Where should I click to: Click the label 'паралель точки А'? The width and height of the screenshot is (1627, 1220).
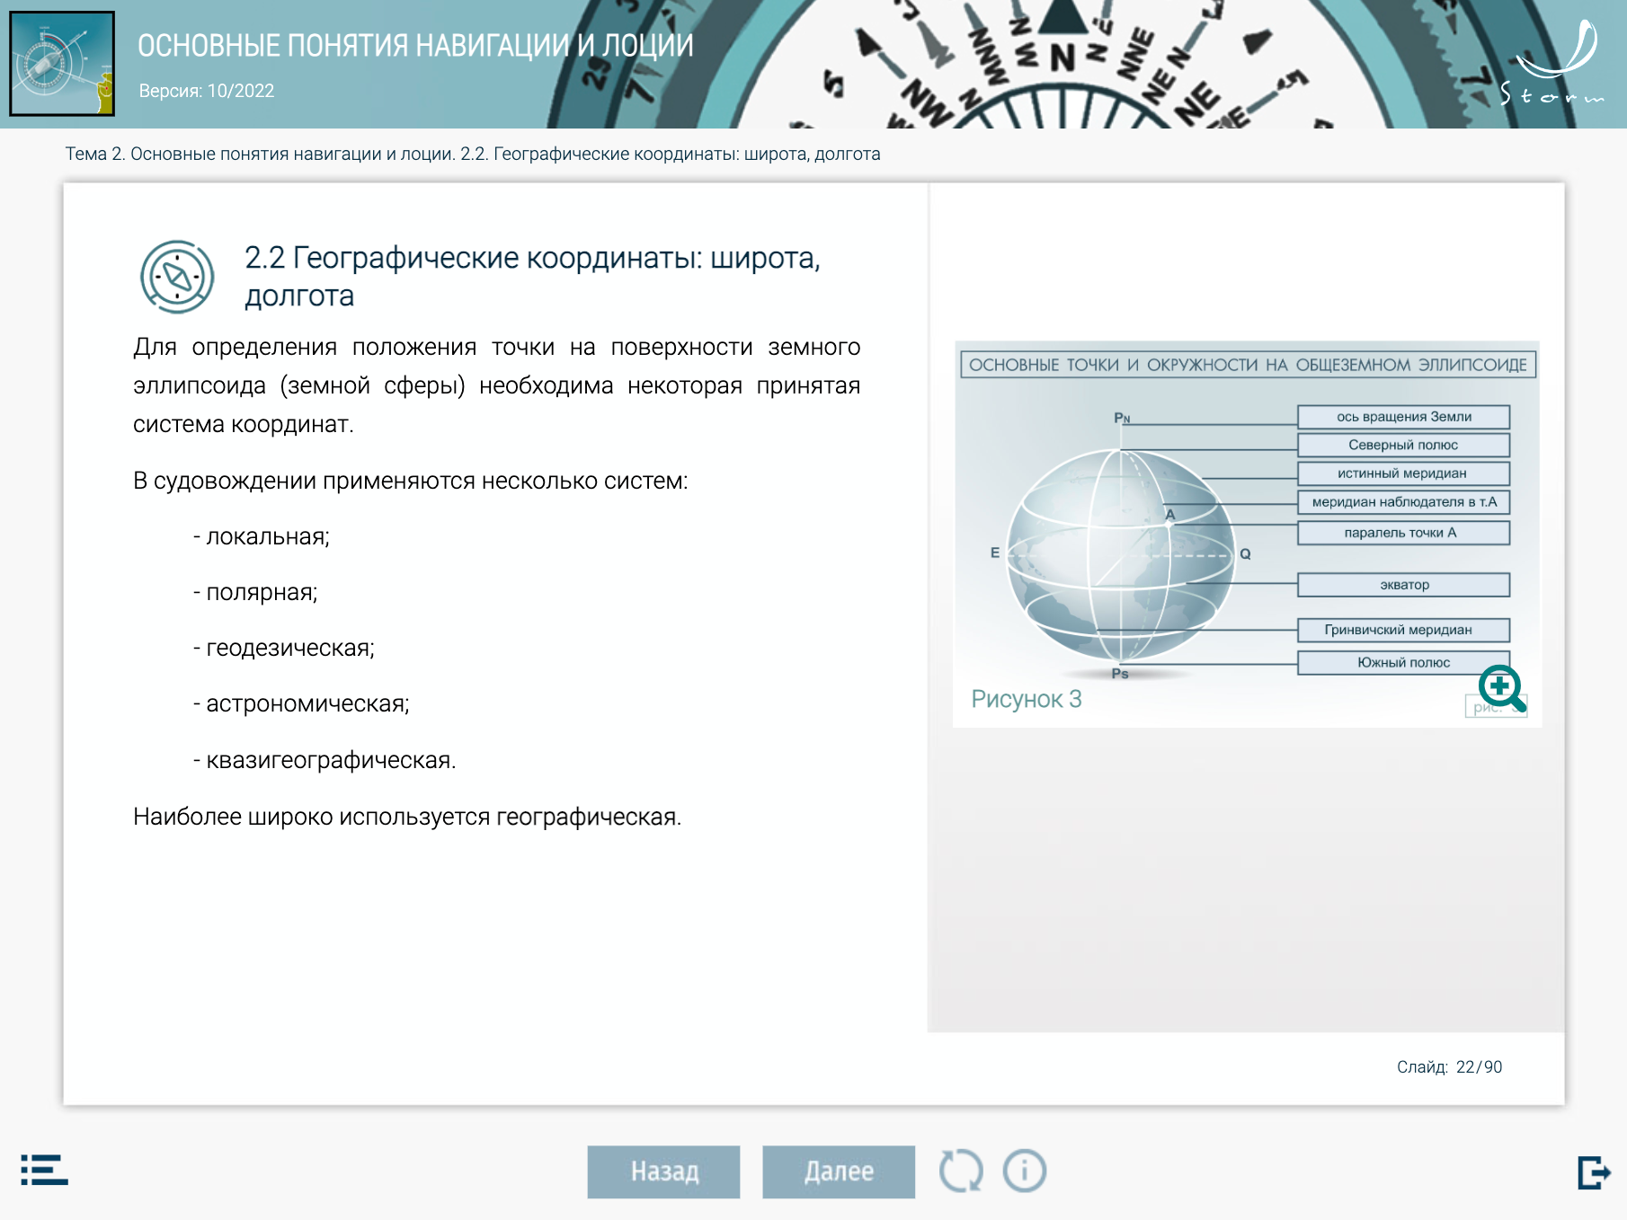pos(1403,533)
